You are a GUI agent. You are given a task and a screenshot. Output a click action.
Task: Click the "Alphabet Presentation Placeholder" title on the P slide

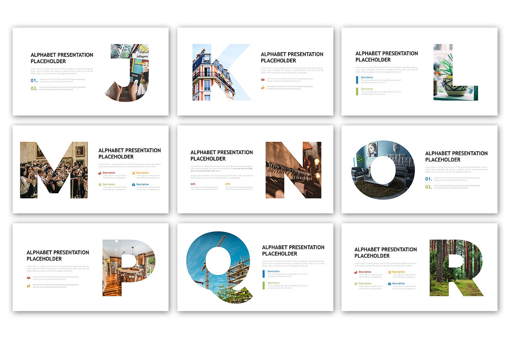click(x=58, y=256)
